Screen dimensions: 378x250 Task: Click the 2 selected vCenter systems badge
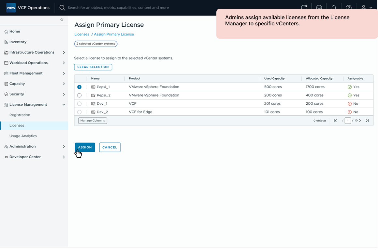96,44
